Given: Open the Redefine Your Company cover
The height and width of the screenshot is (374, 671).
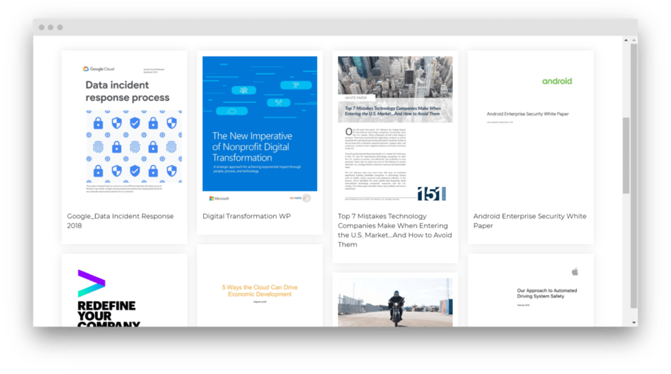Looking at the screenshot, I should pos(124,294).
